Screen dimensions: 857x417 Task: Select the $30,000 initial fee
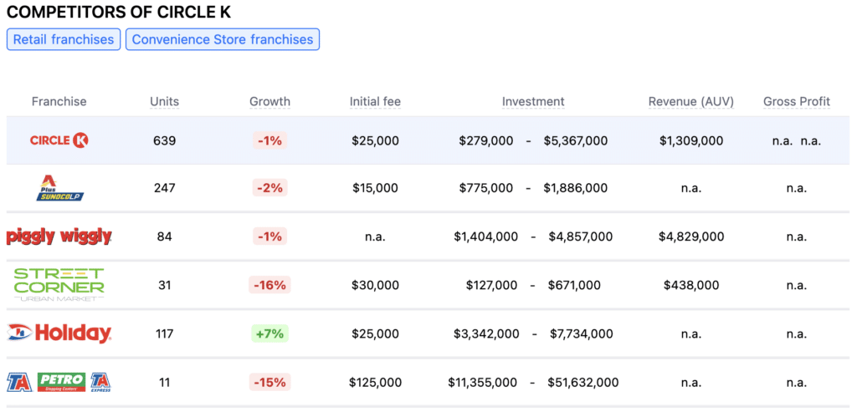point(376,285)
